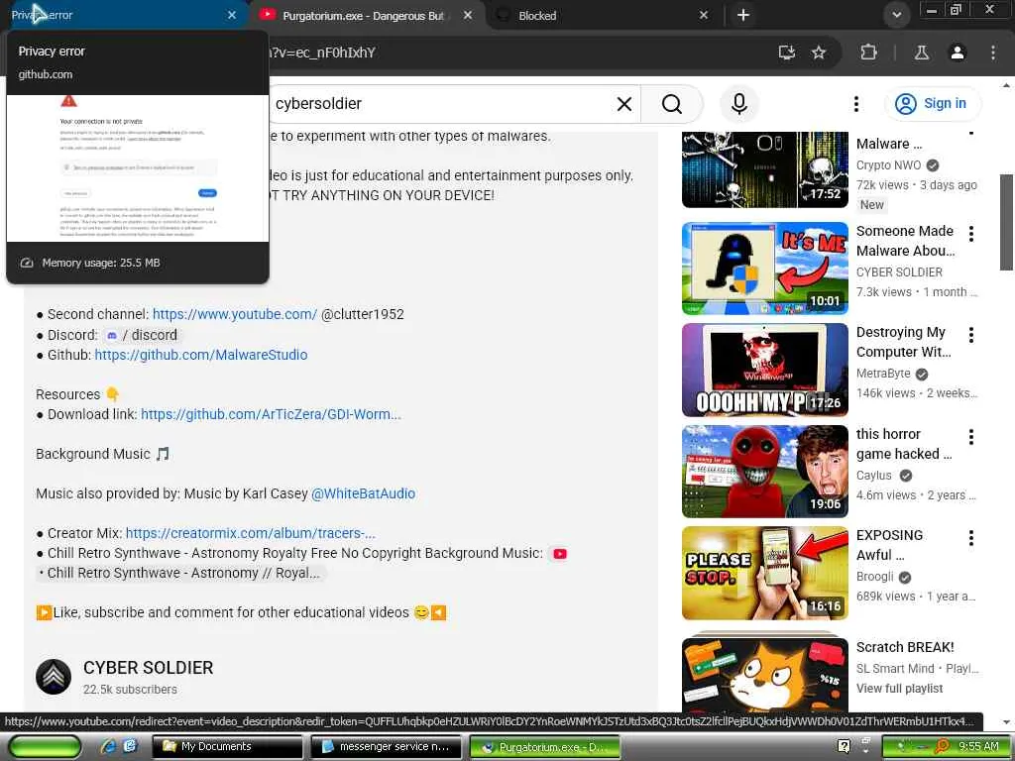Click the YouTube search magnifier button

[x=672, y=103]
